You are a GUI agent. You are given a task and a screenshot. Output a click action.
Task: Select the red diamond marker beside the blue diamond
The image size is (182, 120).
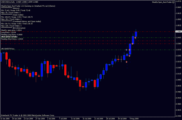(130, 50)
